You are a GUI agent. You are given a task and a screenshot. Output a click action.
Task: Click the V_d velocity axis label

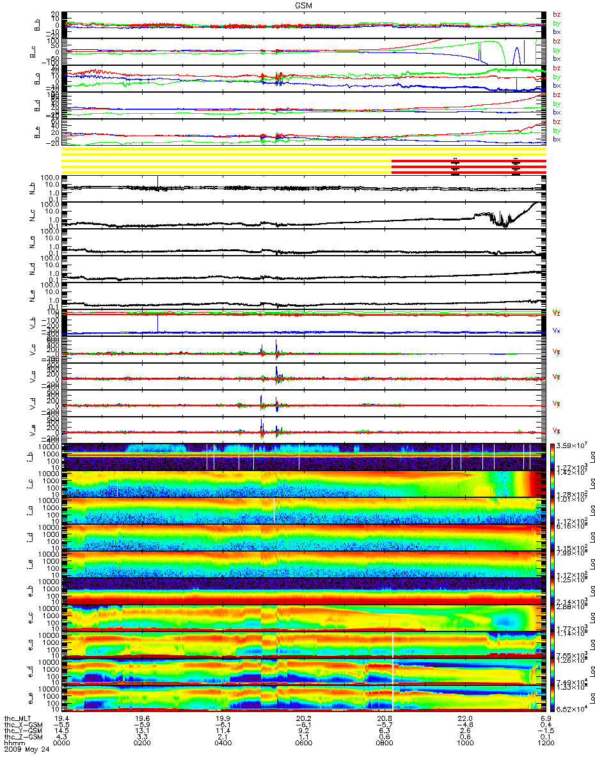(34, 403)
